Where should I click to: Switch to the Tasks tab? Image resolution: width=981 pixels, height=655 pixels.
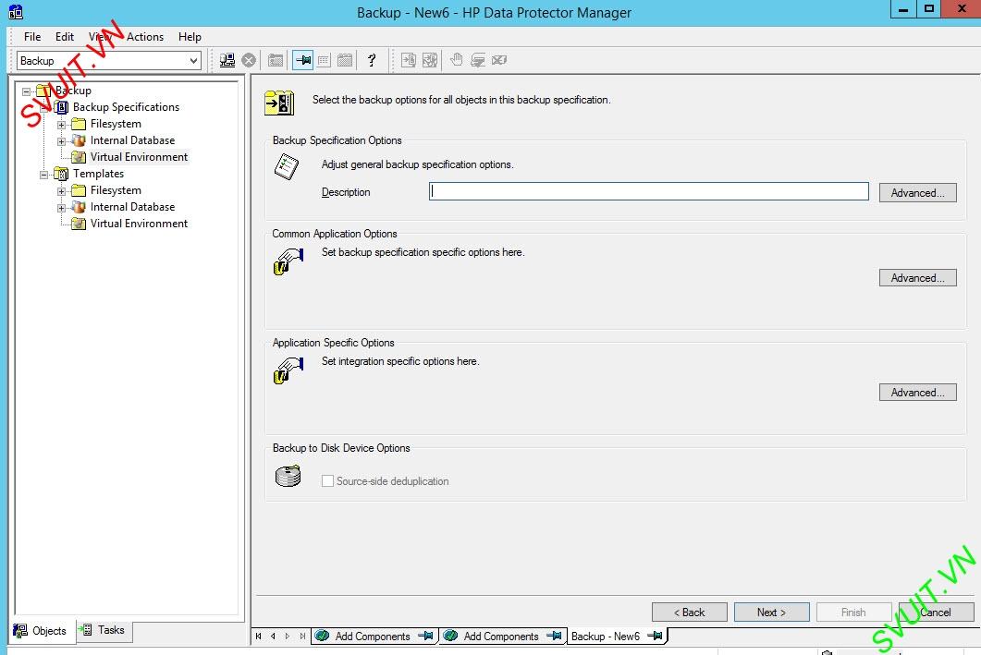pos(104,630)
